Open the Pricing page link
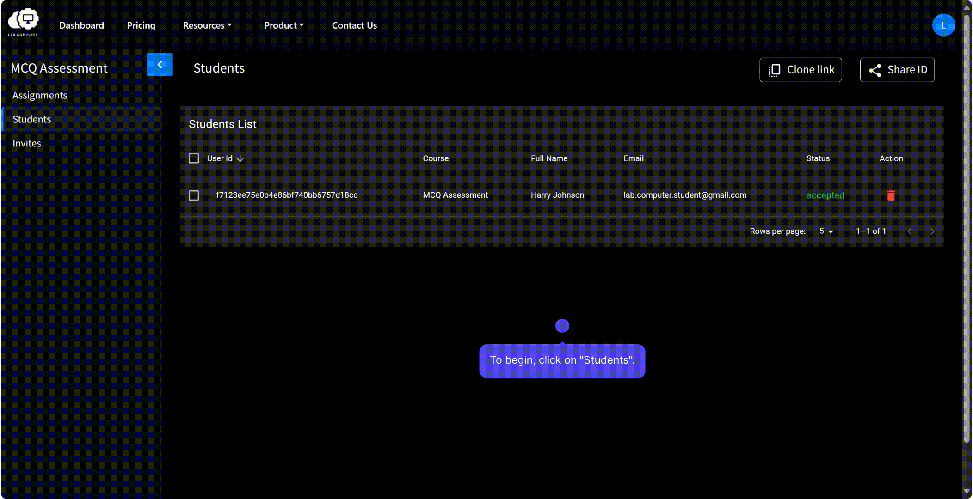 [x=141, y=25]
